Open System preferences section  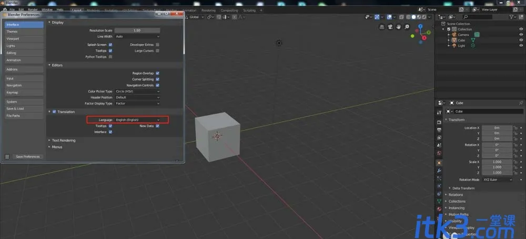pos(24,102)
